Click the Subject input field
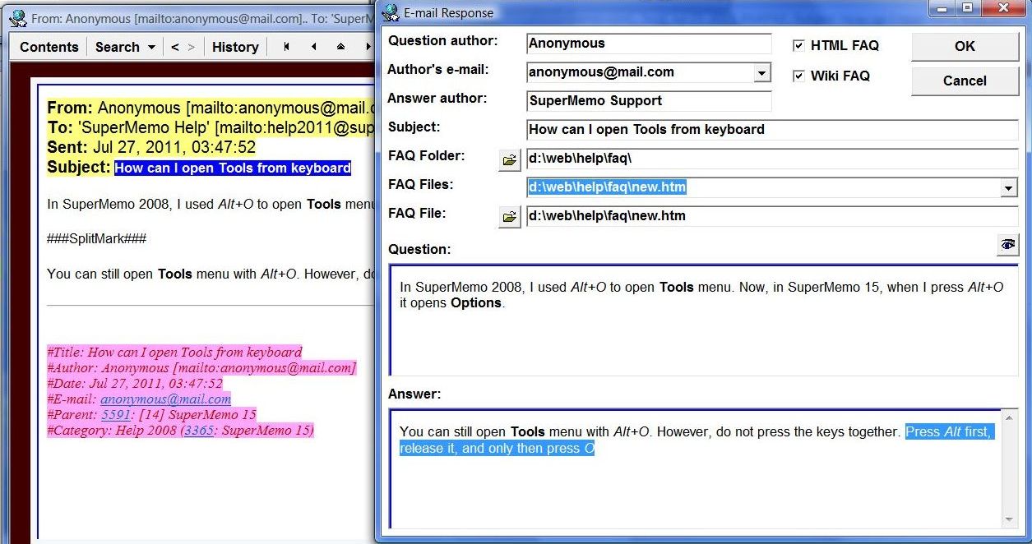 coord(772,130)
